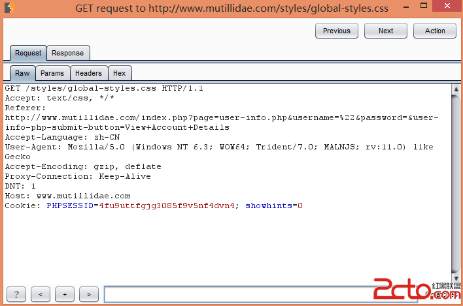Click the Burp Suite logo icon in title bar

tap(9, 8)
